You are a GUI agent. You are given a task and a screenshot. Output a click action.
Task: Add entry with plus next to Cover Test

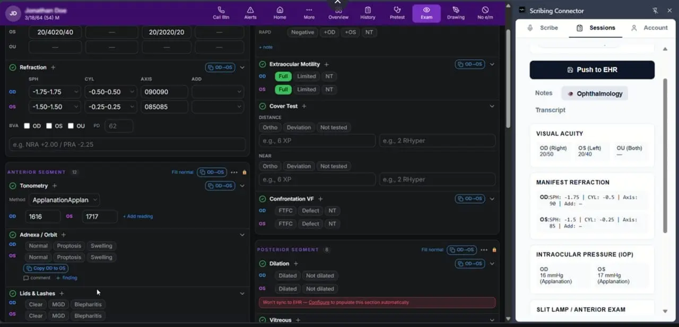click(304, 106)
